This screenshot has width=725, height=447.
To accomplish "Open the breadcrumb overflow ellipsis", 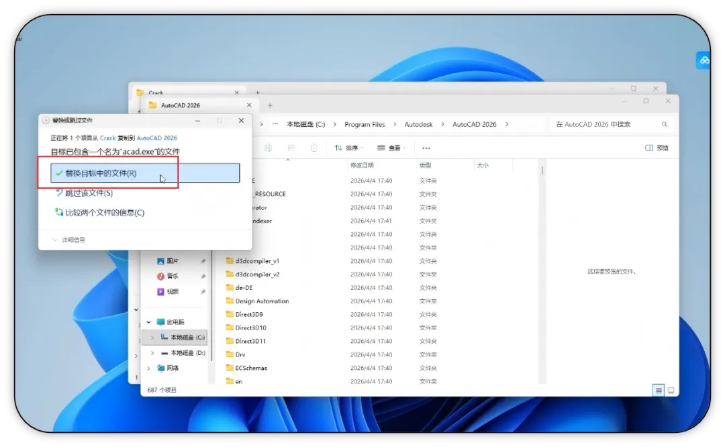I will point(275,124).
